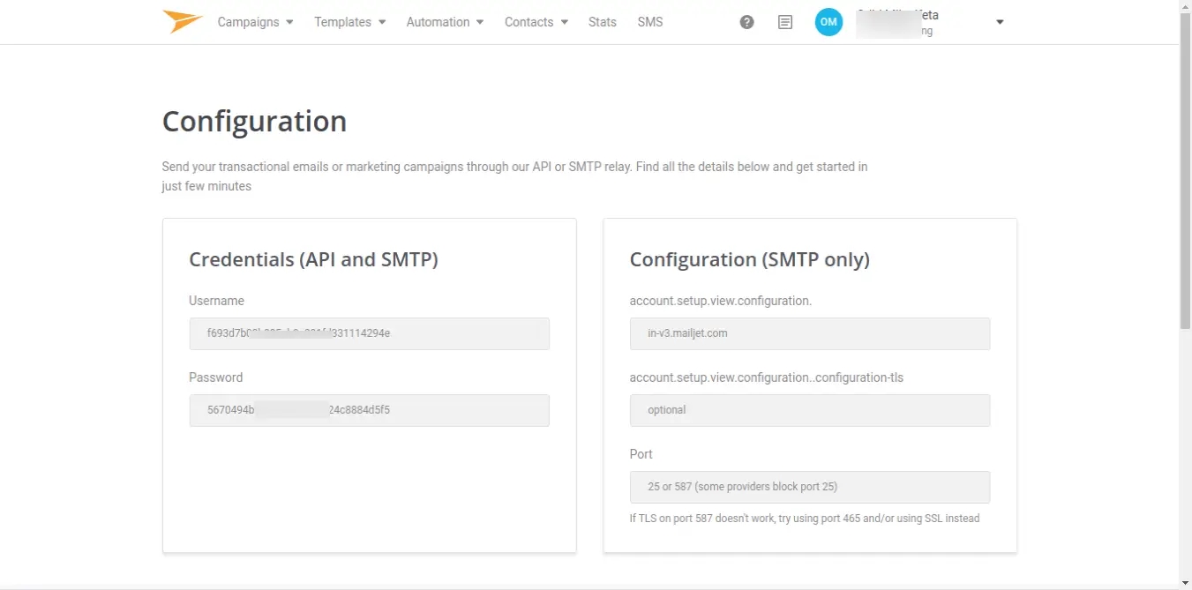1192x590 pixels.
Task: Open the SMS section
Action: coord(650,22)
